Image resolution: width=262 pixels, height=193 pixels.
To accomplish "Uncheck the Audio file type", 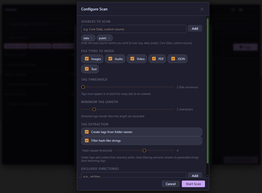I will click(110, 59).
